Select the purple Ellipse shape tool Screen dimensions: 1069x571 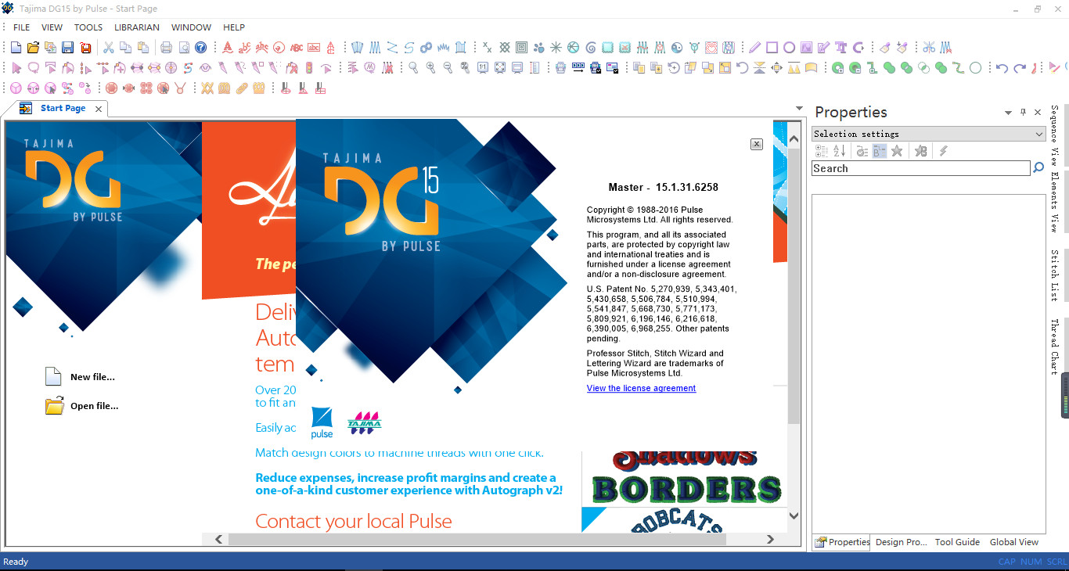(789, 48)
